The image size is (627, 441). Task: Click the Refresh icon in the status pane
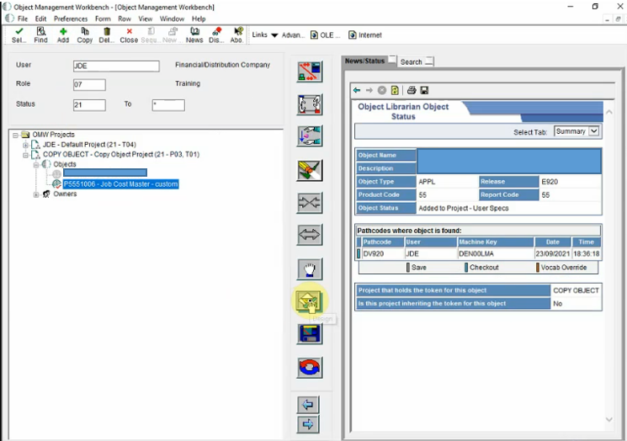(x=395, y=90)
